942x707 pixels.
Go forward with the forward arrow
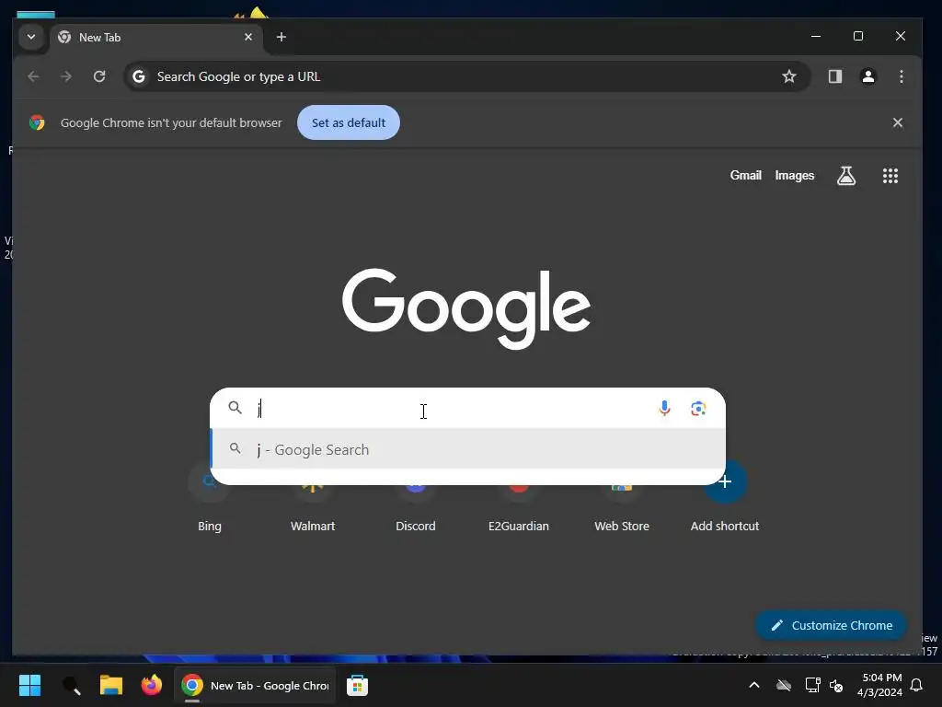coord(66,76)
